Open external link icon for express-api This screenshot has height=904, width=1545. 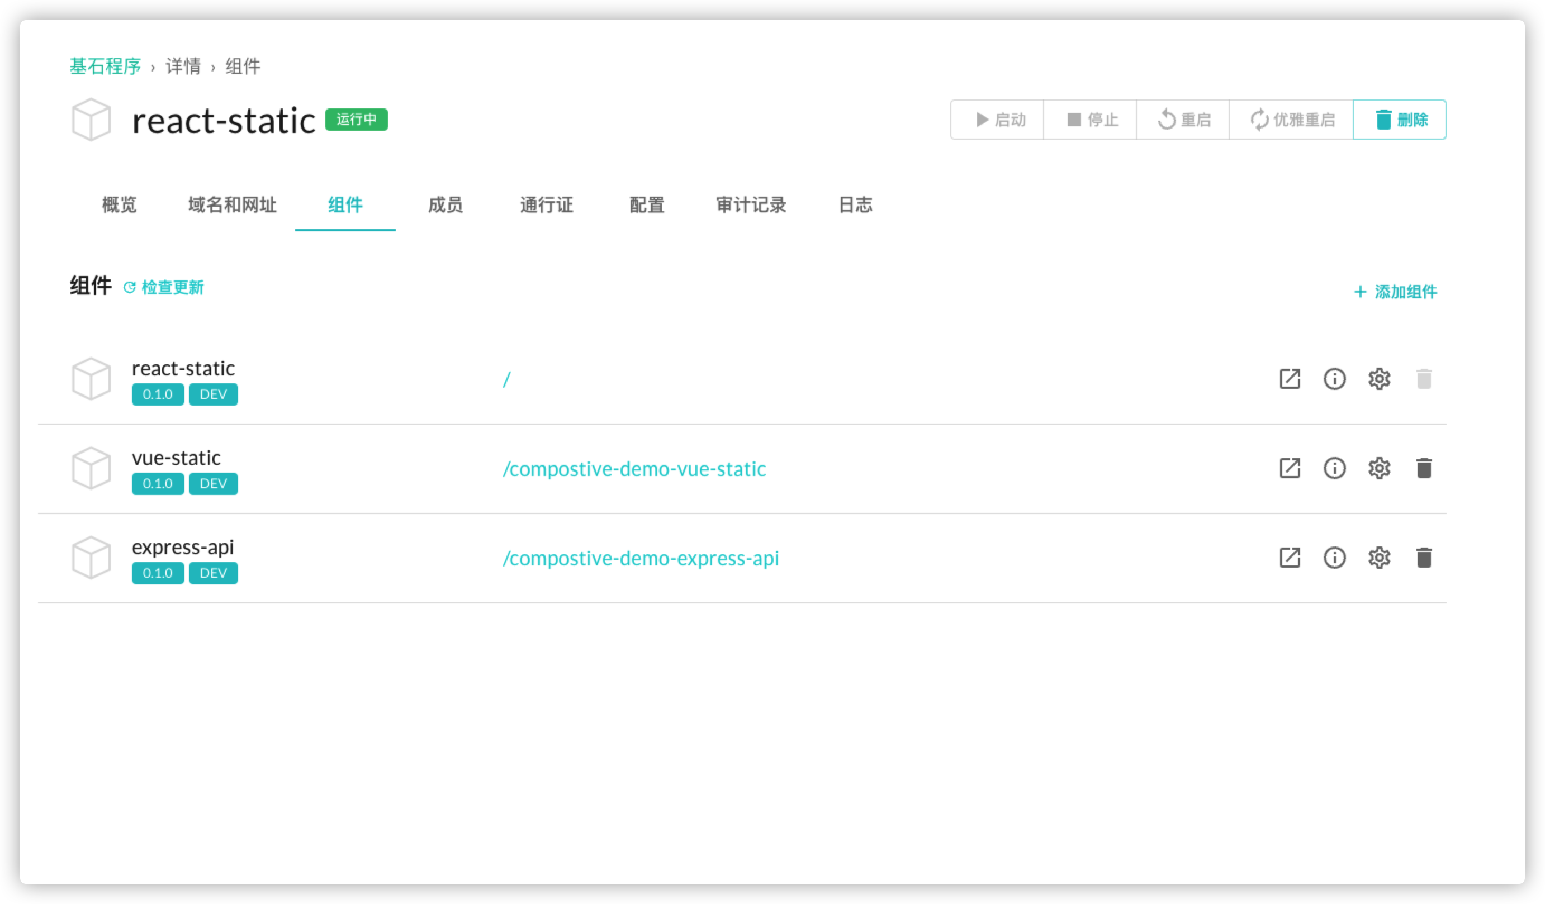[x=1290, y=558]
